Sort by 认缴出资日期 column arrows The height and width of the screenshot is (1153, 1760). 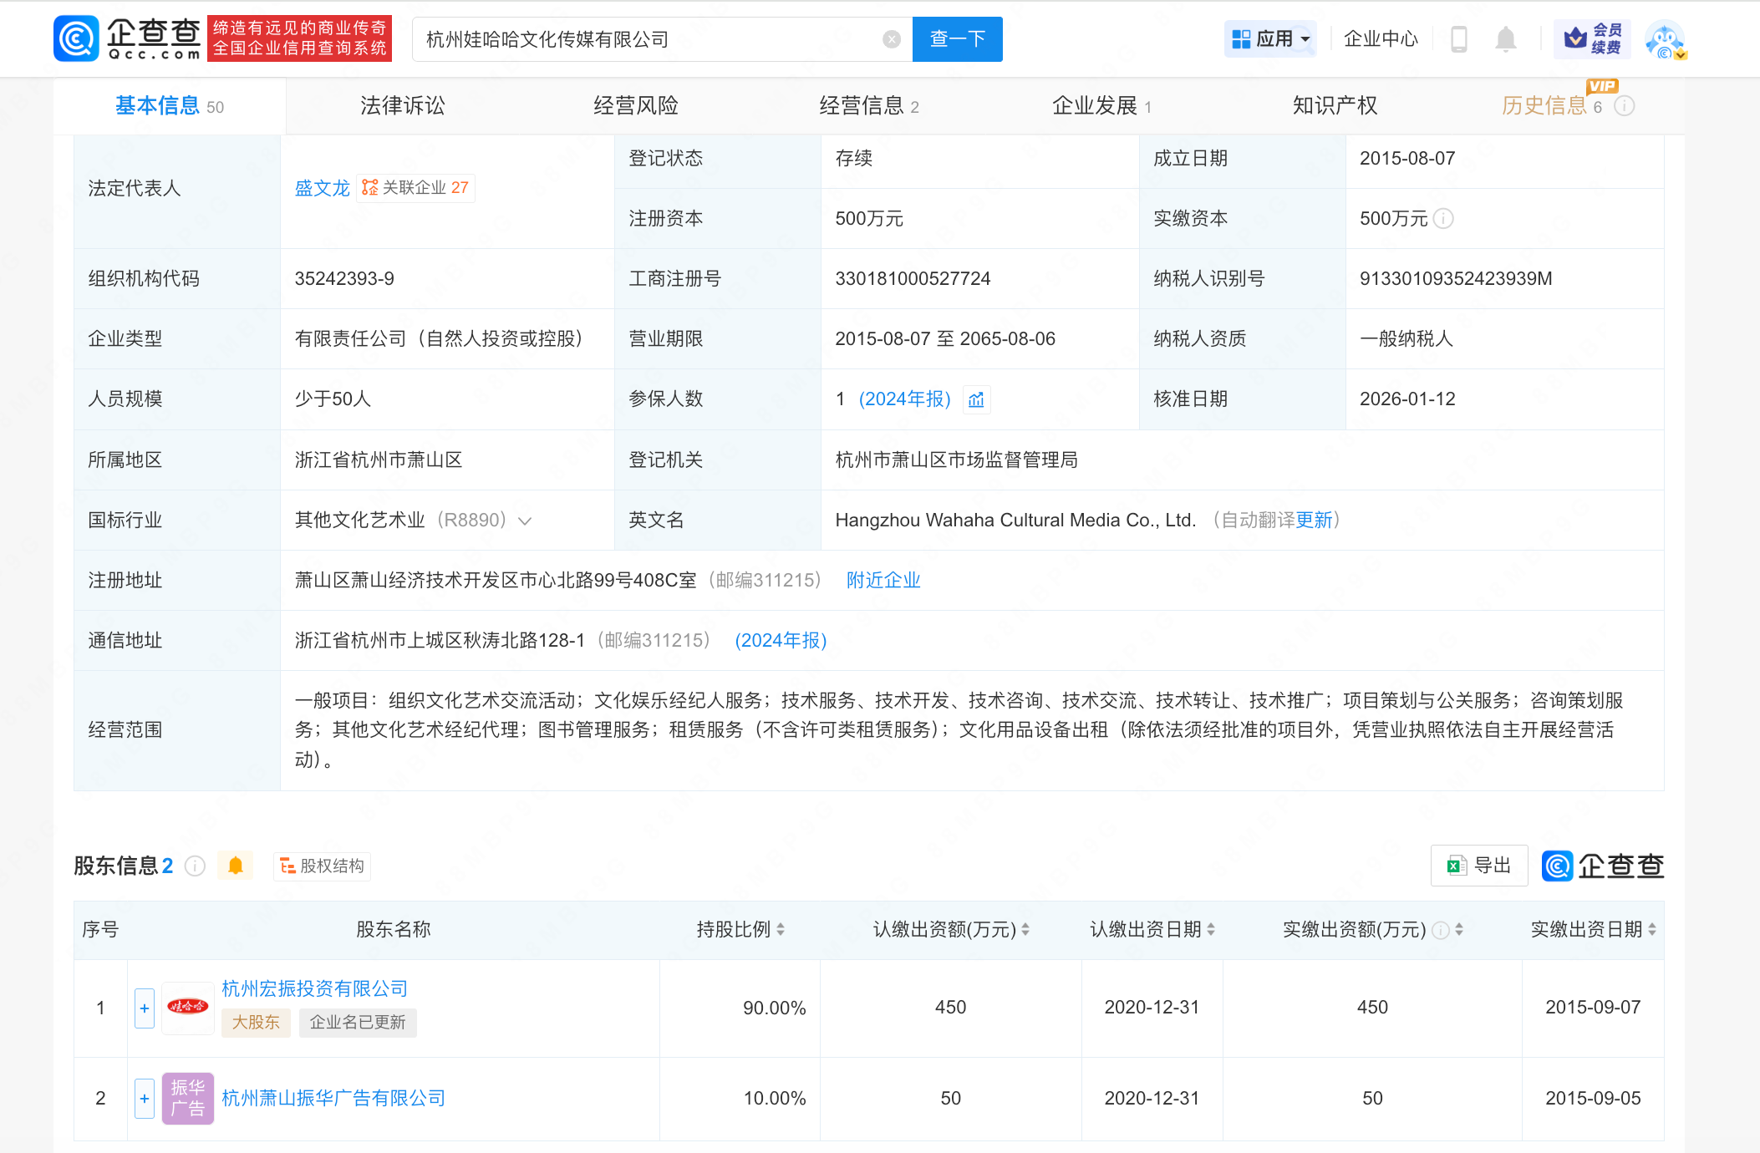1211,929
